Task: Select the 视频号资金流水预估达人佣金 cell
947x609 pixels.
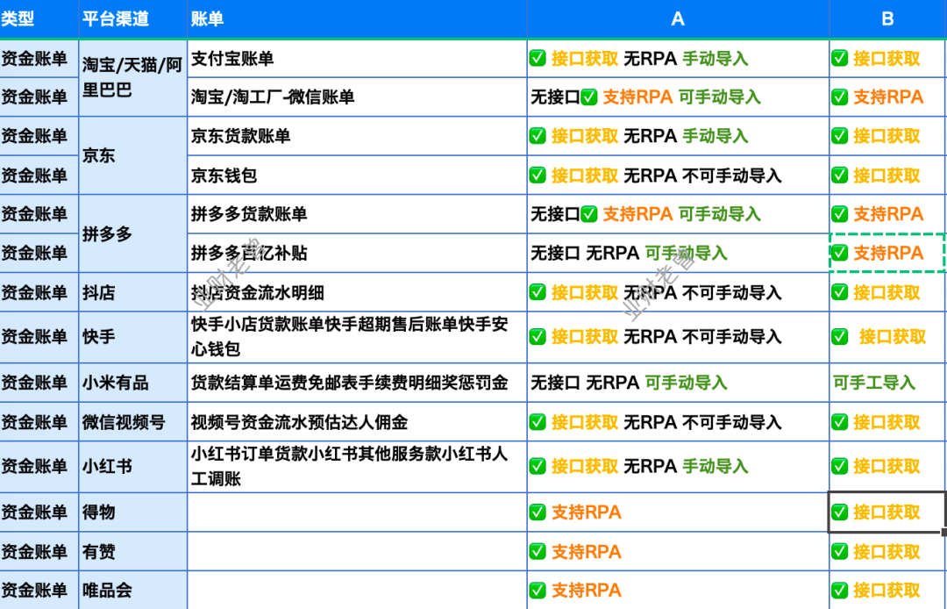Action: [x=356, y=422]
